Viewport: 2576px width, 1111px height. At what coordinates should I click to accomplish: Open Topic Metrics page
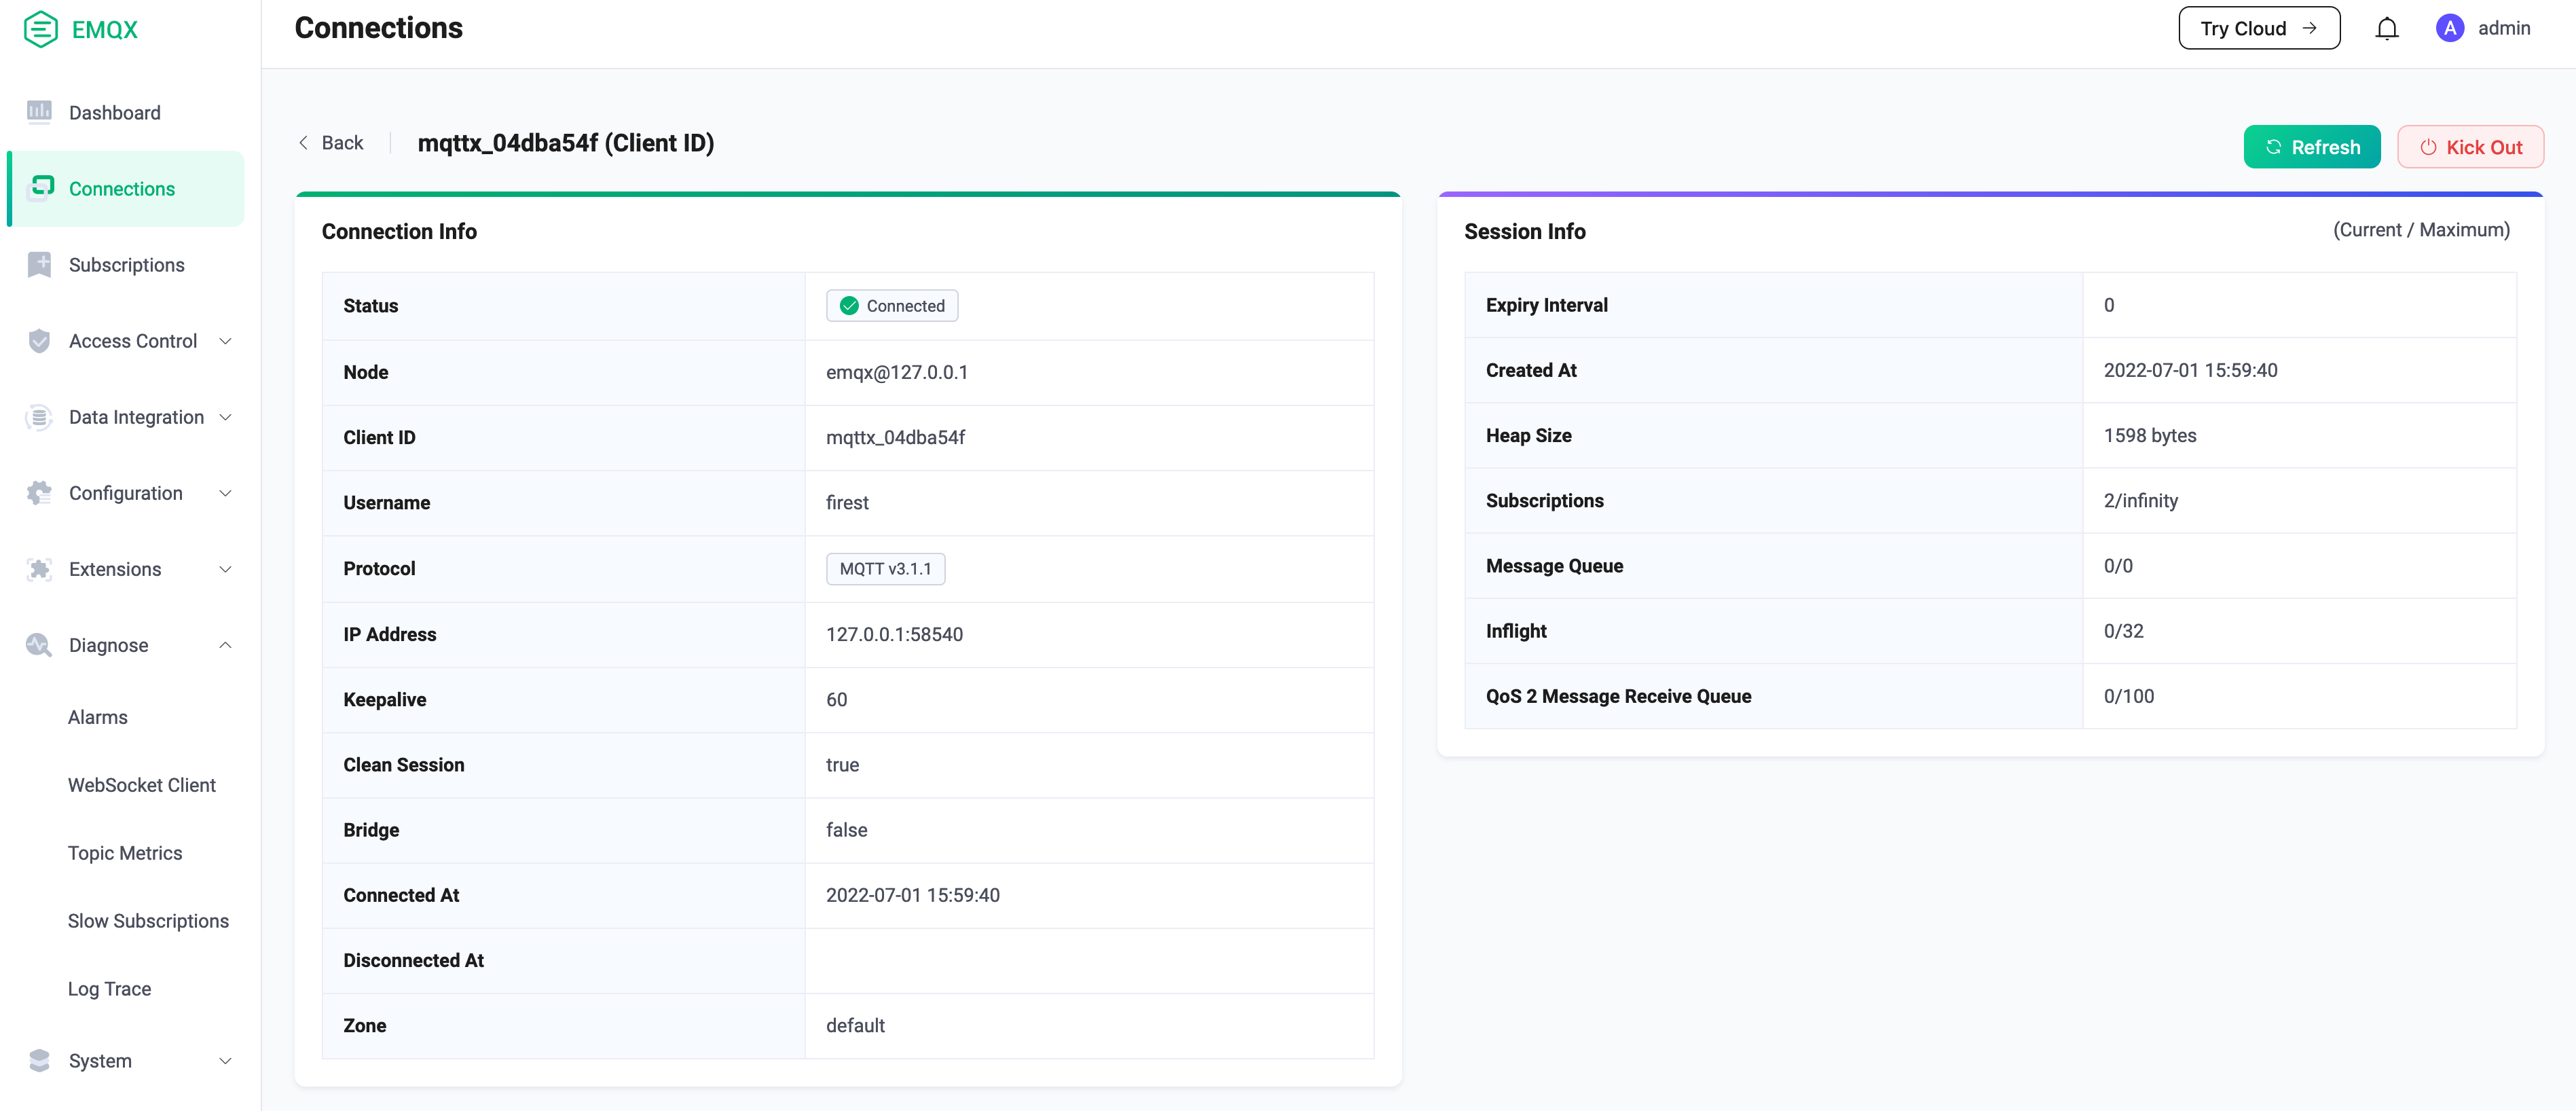click(125, 853)
